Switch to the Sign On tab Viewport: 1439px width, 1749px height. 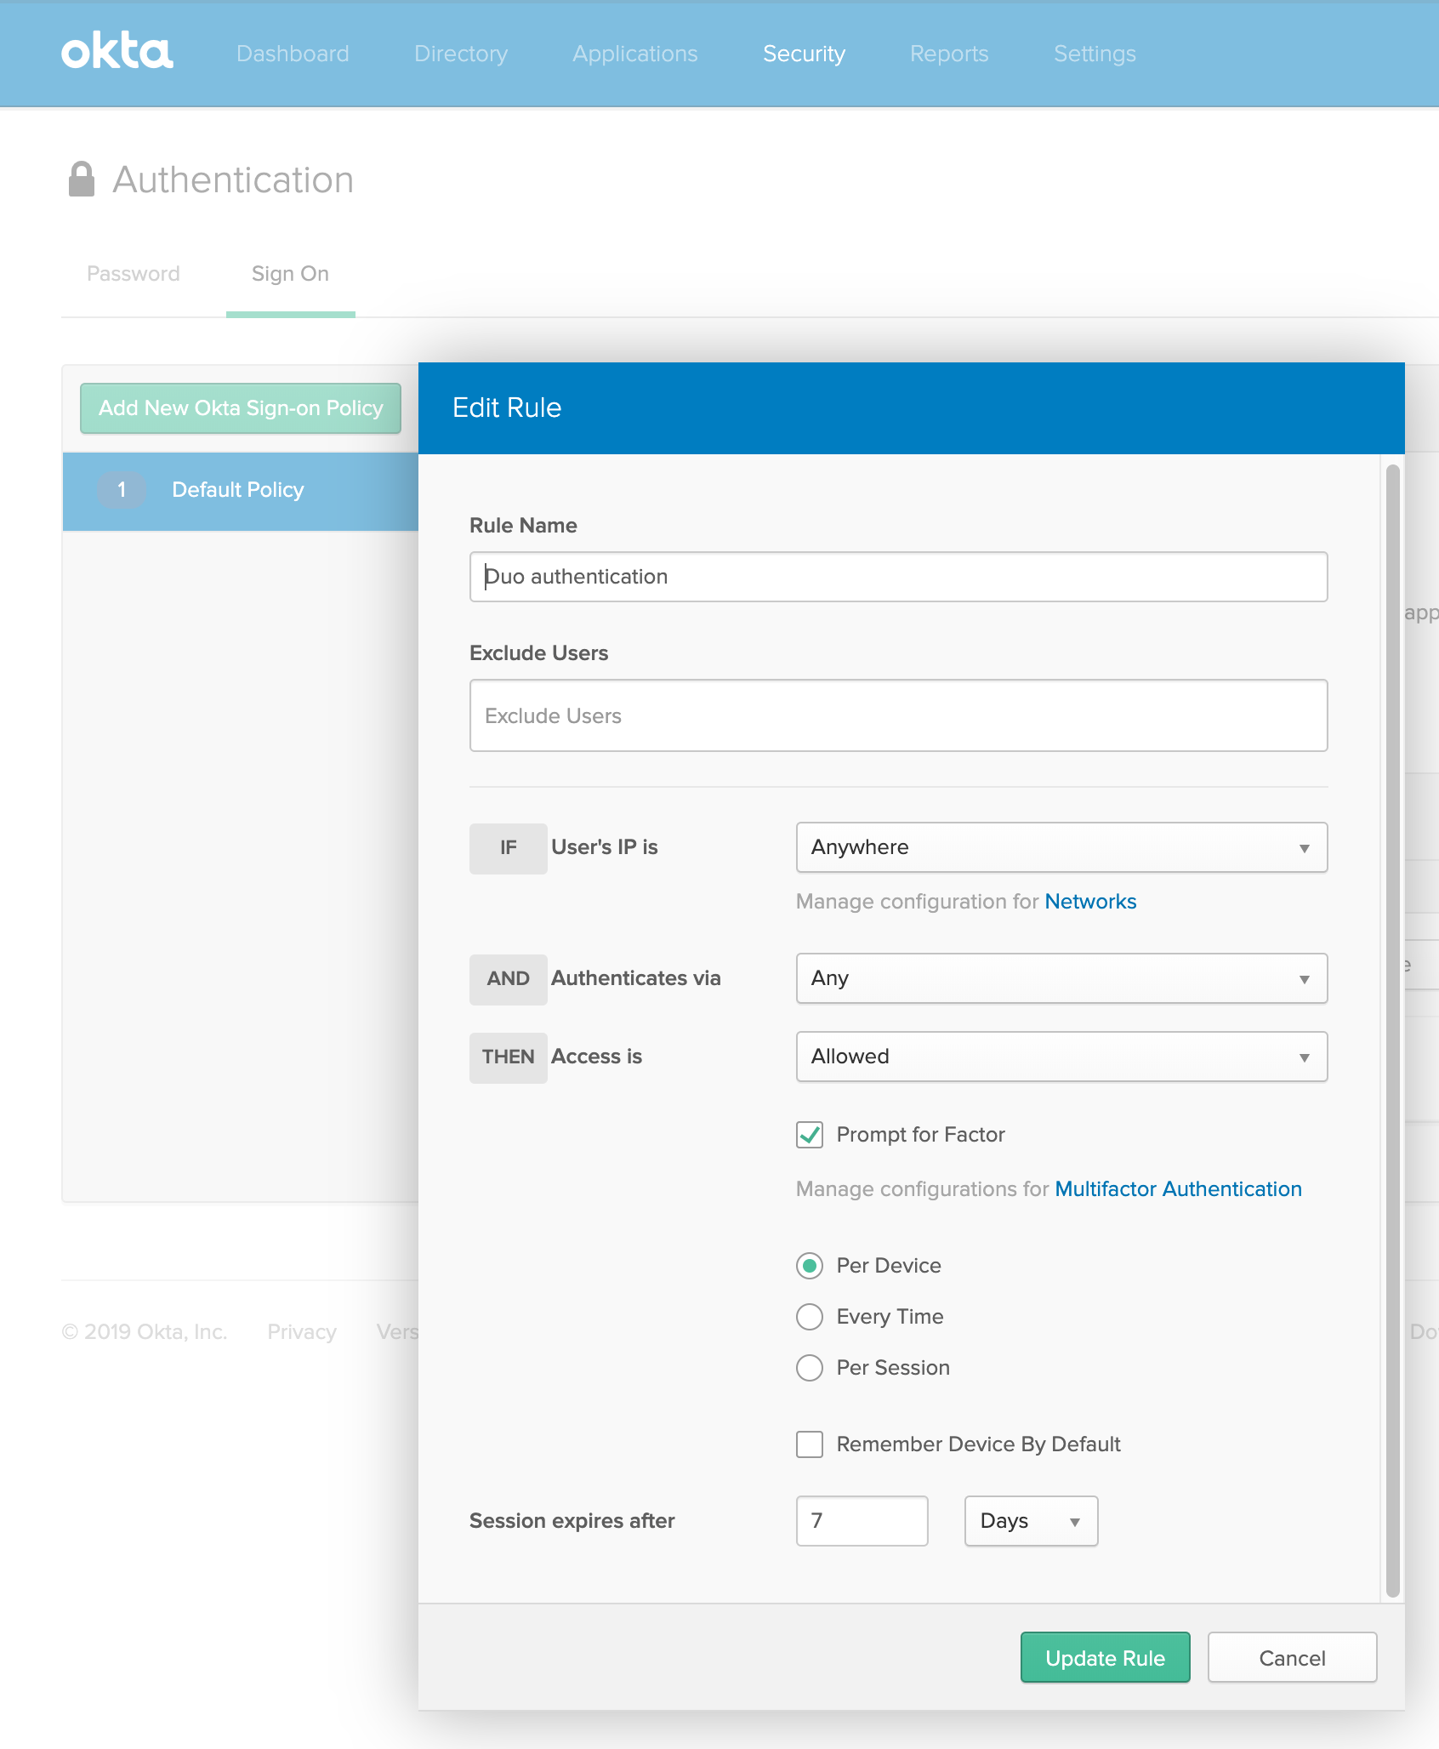(290, 273)
